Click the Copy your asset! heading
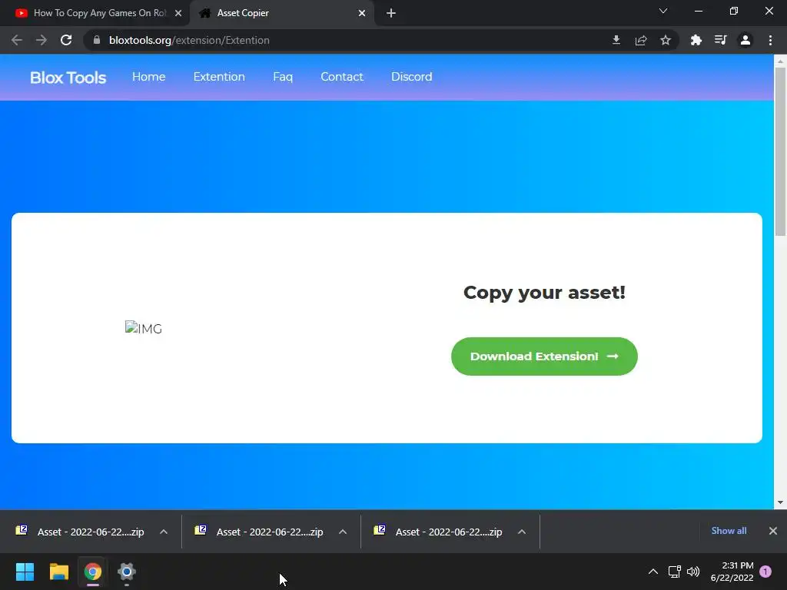The width and height of the screenshot is (787, 590). coord(544,293)
